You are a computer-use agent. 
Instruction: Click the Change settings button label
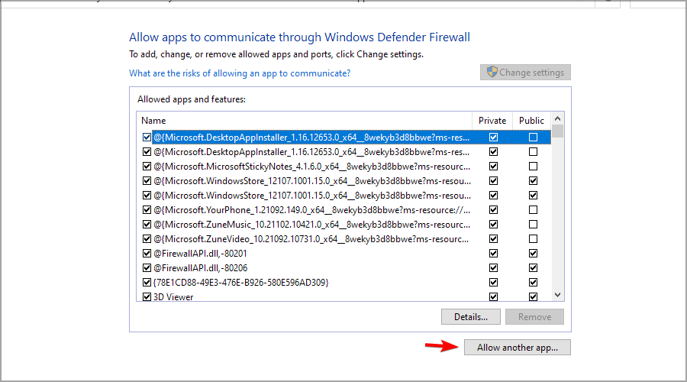coord(531,73)
